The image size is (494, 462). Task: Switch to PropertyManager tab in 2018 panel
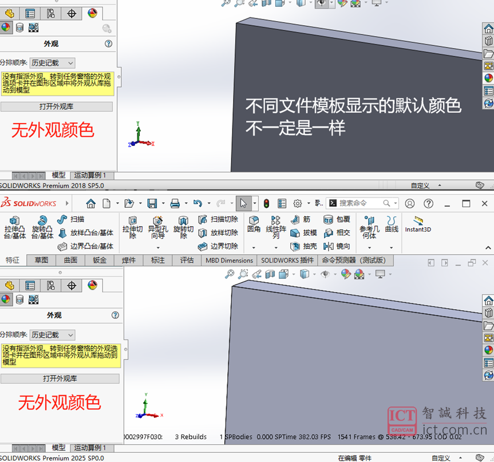click(30, 14)
